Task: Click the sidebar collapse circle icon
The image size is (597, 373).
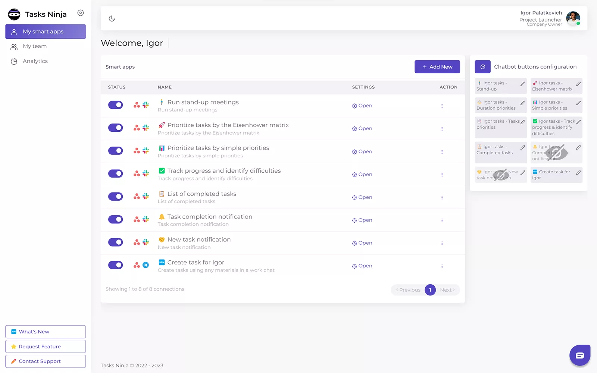Action: point(80,13)
